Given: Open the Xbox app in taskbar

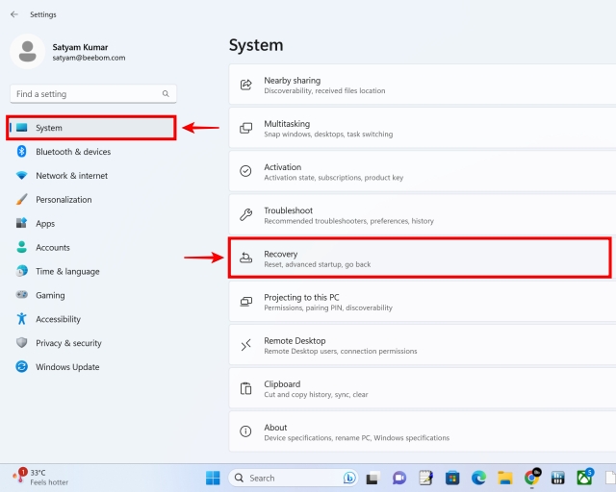Looking at the screenshot, I should point(585,477).
